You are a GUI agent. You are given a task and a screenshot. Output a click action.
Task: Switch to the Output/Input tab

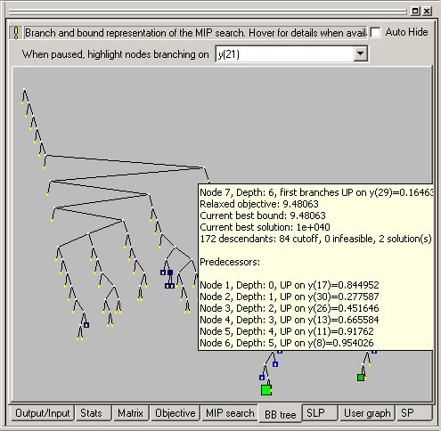[x=42, y=413]
